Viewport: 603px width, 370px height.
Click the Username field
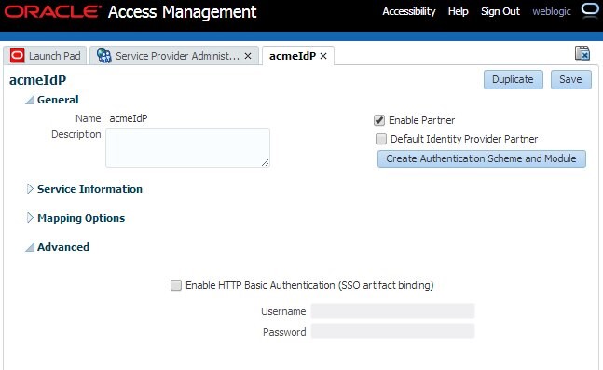(x=392, y=310)
